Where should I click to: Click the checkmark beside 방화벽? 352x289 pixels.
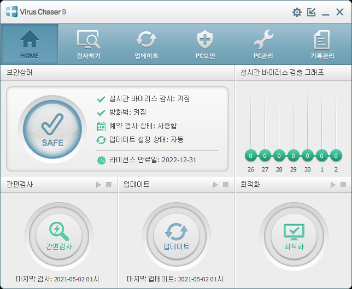101,113
